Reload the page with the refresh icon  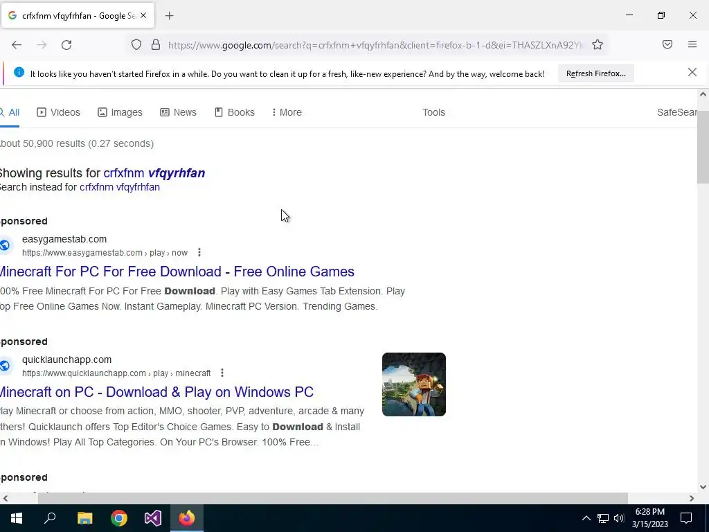click(x=66, y=45)
